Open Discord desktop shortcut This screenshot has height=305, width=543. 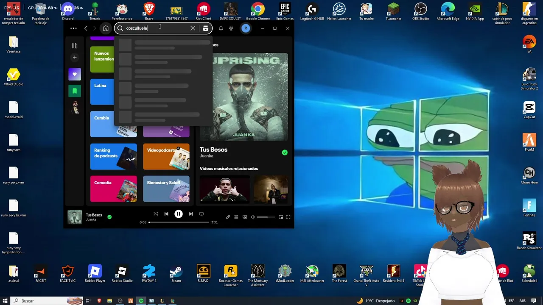point(68,11)
